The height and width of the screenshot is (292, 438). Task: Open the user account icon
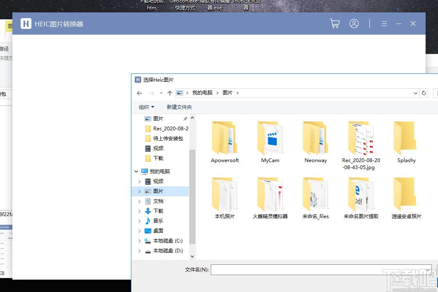pyautogui.click(x=354, y=24)
